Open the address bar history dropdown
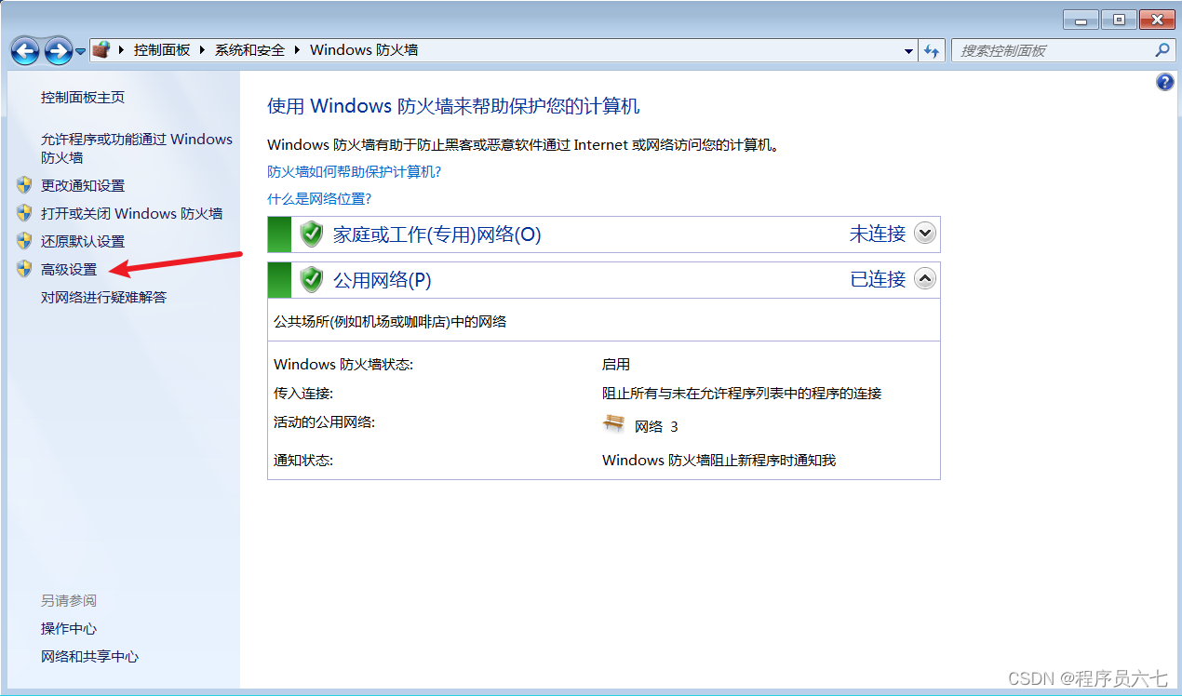Viewport: 1182px width, 696px height. coord(909,51)
